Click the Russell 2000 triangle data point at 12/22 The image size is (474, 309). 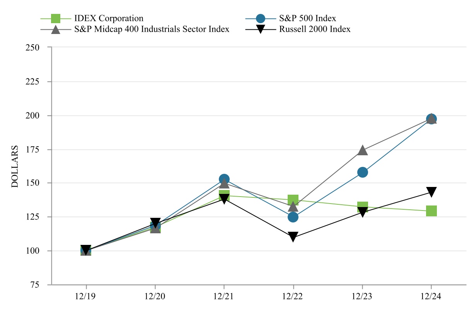pos(293,237)
